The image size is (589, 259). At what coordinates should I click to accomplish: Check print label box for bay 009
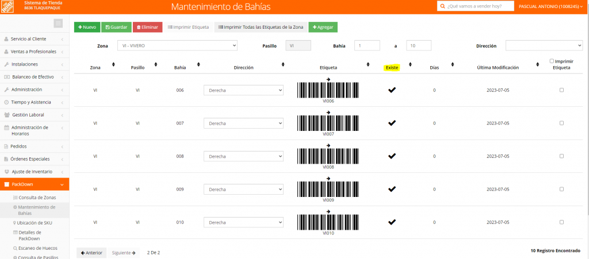coord(561,189)
